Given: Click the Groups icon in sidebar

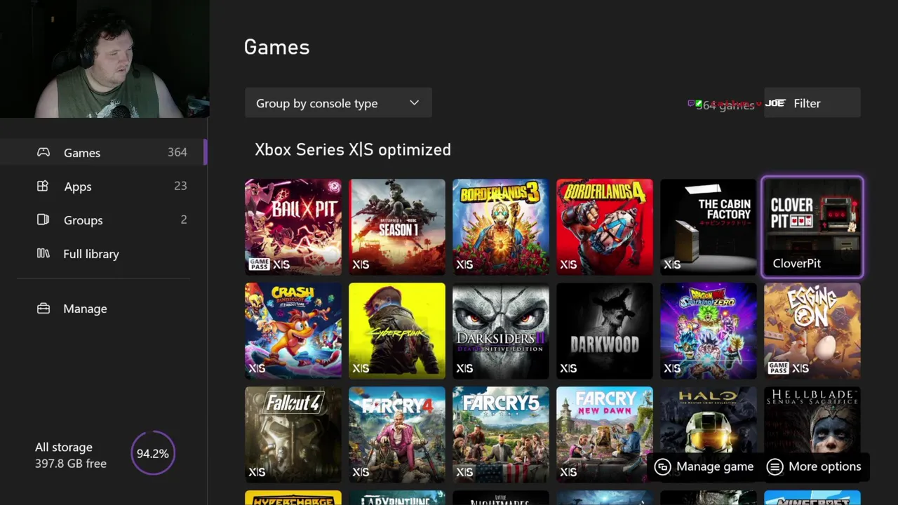Looking at the screenshot, I should click(43, 220).
